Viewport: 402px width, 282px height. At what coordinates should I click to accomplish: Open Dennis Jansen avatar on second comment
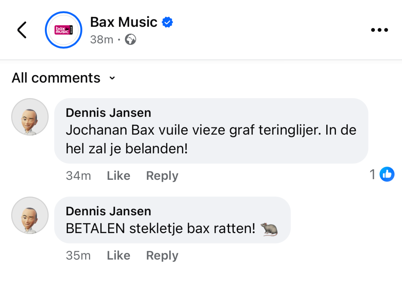coord(30,215)
